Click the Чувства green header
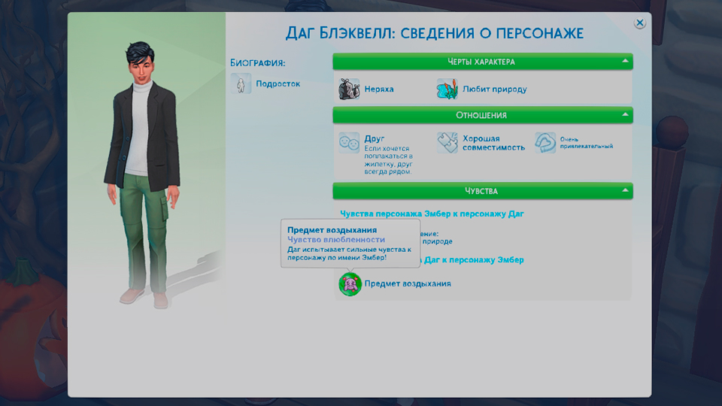 (x=483, y=191)
